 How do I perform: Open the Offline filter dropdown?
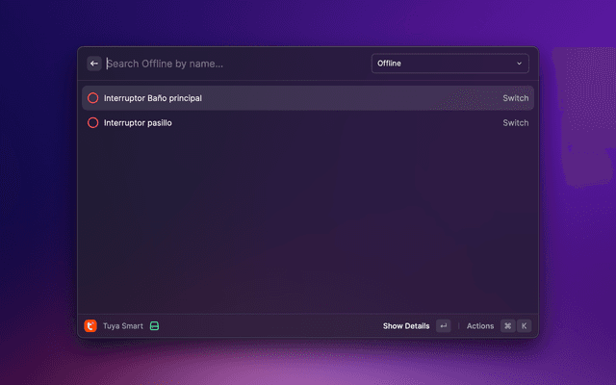tap(449, 64)
